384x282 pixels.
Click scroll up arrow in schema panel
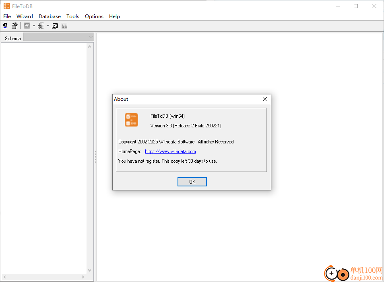[90, 47]
